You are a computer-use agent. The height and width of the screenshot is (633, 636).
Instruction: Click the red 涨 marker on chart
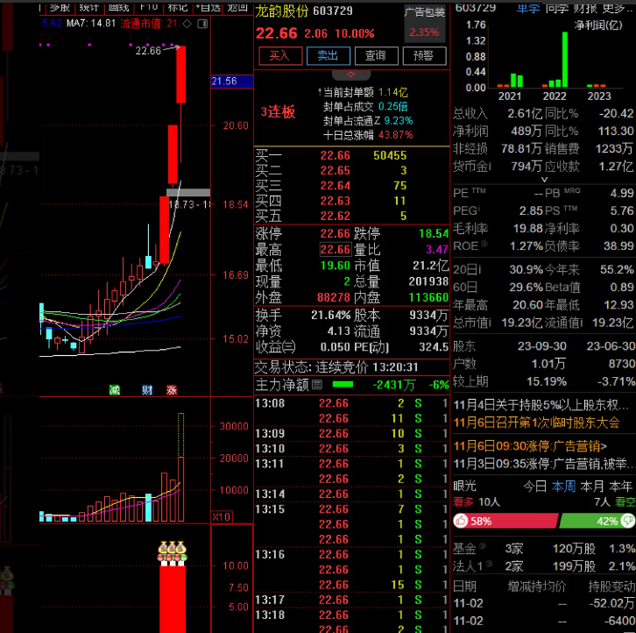[172, 390]
